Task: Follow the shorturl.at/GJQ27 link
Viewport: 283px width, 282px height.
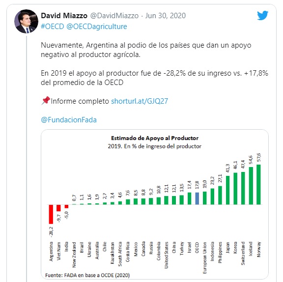Action: click(140, 101)
